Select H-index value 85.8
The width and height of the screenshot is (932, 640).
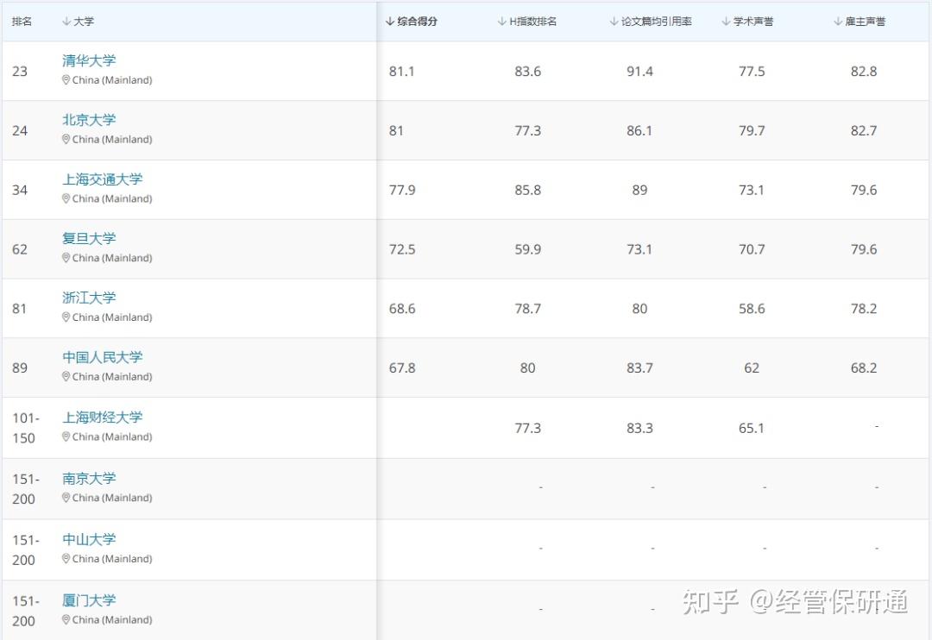pyautogui.click(x=528, y=190)
